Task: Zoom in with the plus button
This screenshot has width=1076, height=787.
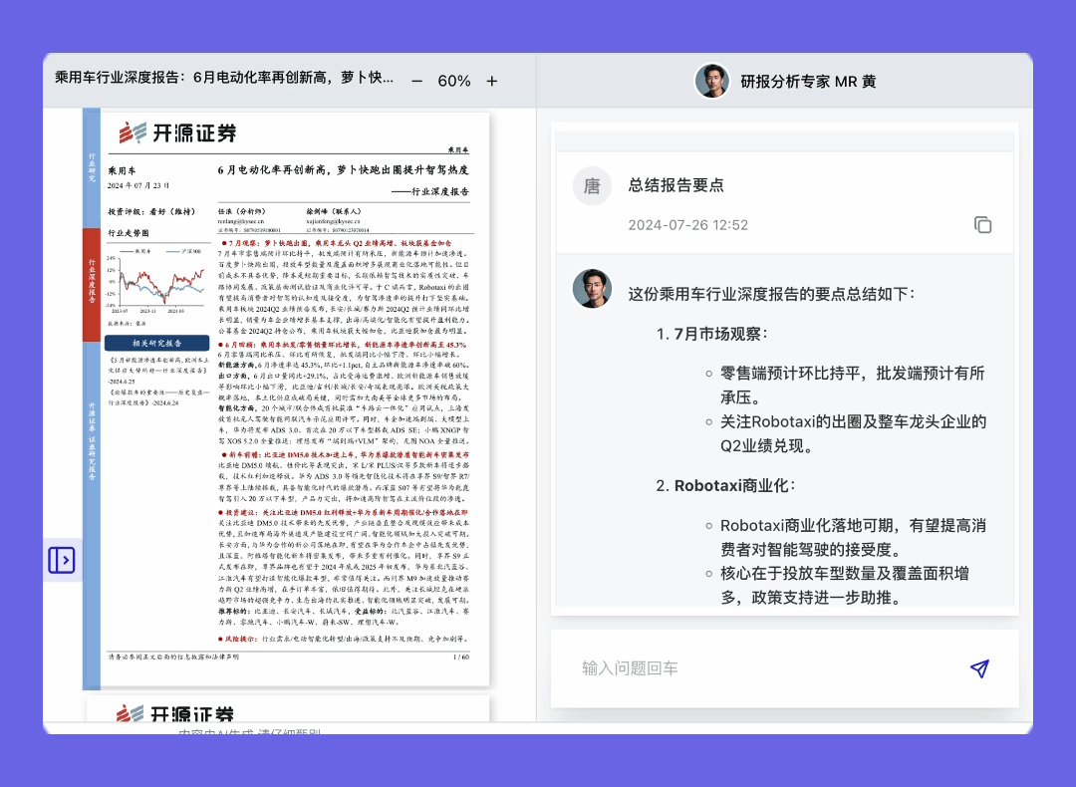Action: 492,81
